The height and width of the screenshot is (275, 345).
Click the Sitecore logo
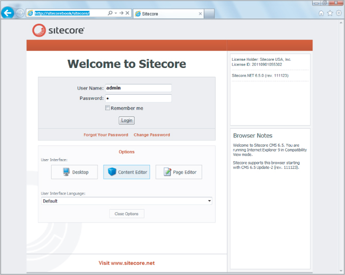[58, 30]
